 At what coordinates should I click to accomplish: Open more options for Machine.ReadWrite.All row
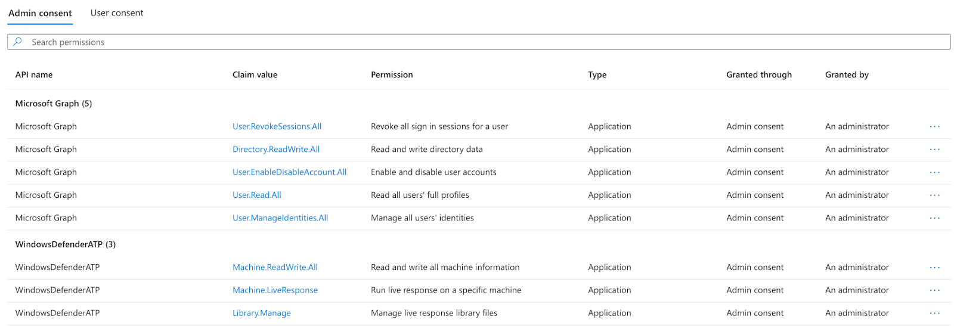click(x=934, y=267)
